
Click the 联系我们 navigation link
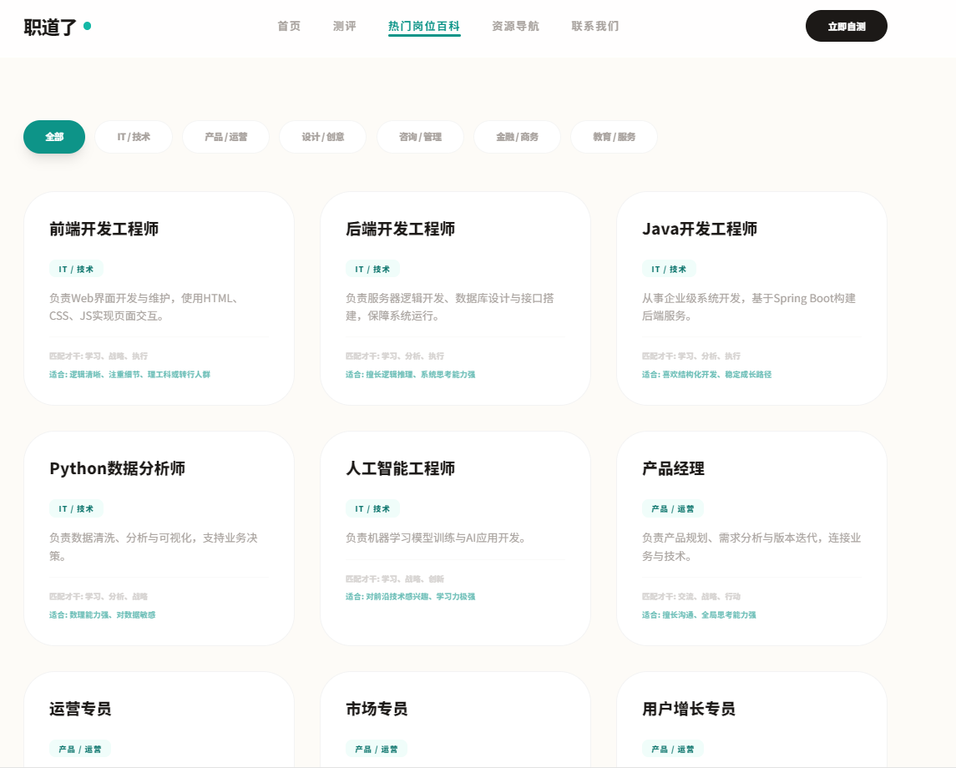(x=594, y=26)
